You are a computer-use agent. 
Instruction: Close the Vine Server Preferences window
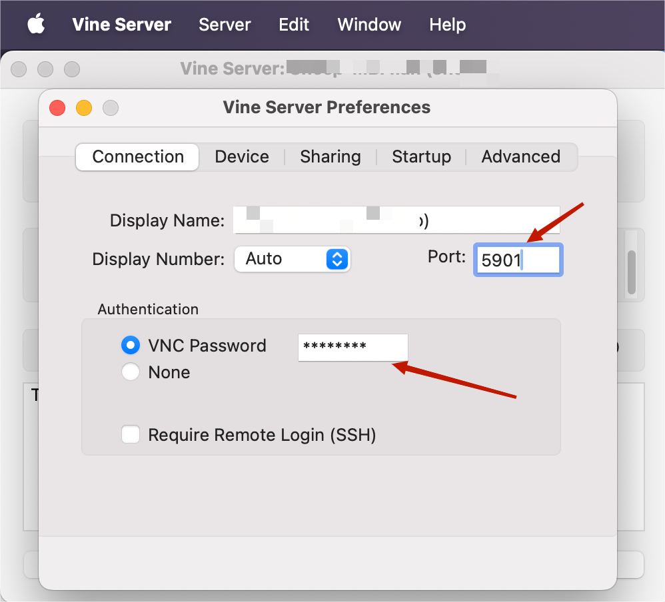57,108
